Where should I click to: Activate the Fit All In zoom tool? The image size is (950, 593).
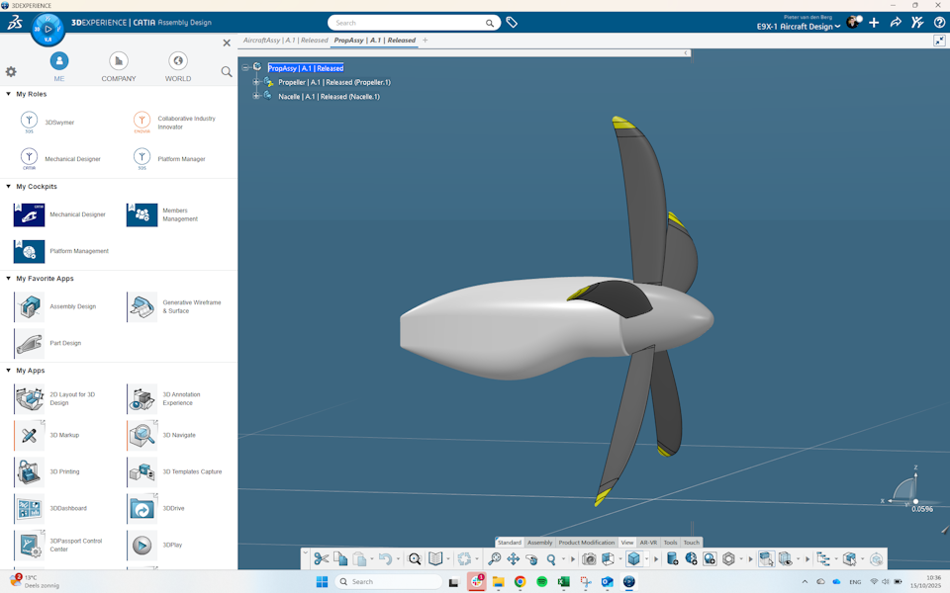pos(496,558)
